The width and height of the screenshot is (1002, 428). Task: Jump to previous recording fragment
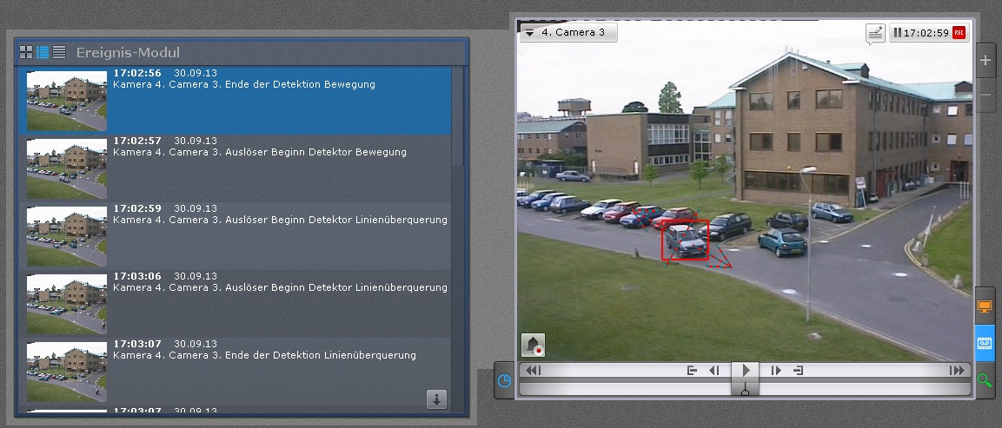pyautogui.click(x=692, y=371)
